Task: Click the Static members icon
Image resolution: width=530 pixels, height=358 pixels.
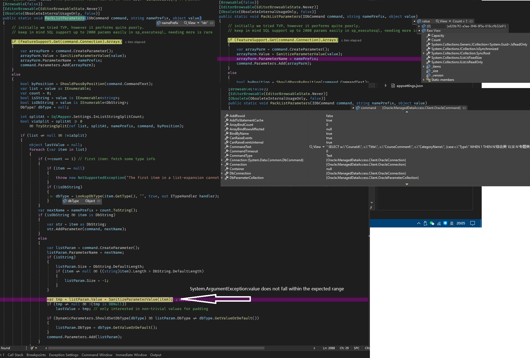Action: point(428,80)
